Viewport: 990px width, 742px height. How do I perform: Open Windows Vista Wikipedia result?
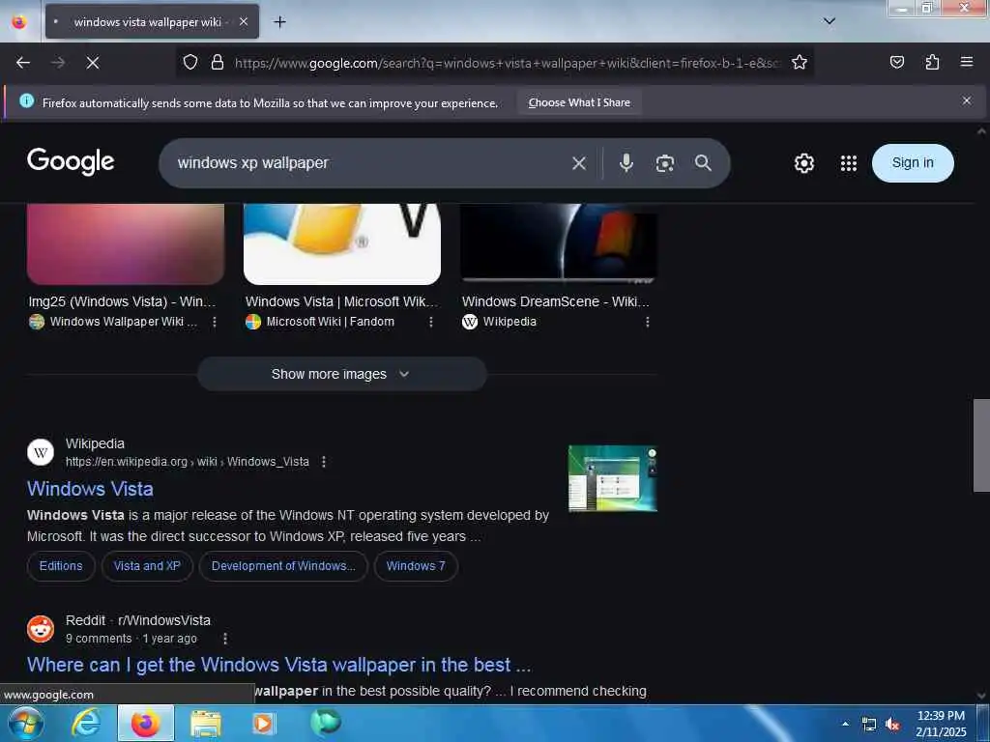(x=90, y=489)
